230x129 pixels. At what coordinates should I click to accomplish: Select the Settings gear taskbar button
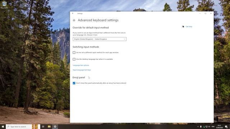point(55,126)
